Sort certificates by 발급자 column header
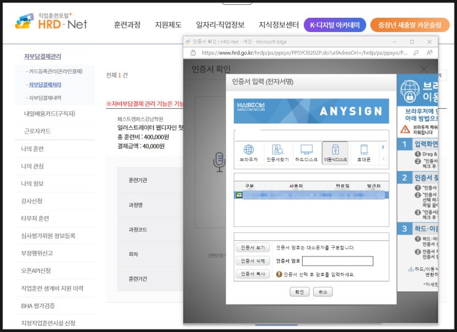Viewport: 457px width, 332px height. tap(373, 186)
